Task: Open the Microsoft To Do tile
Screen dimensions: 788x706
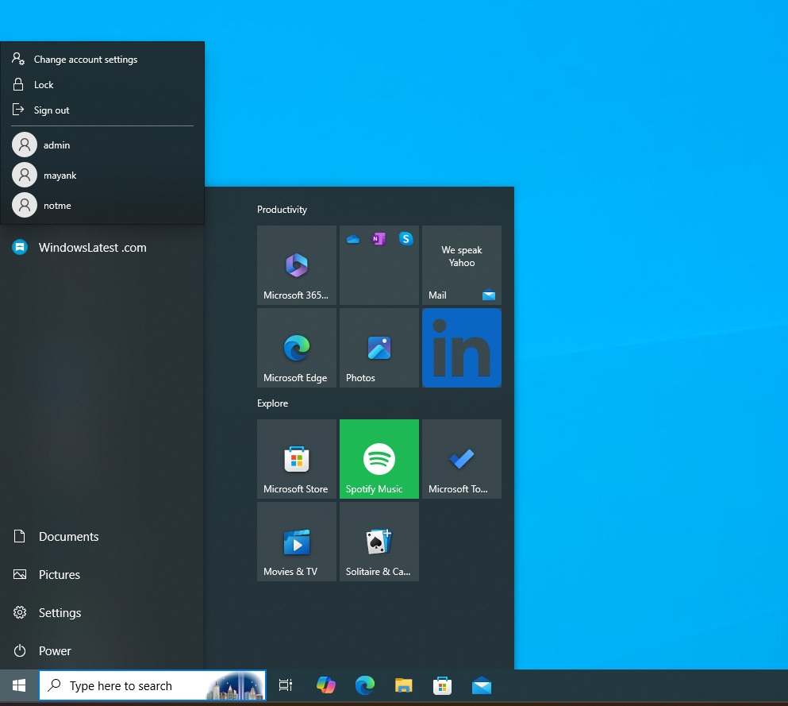Action: click(462, 459)
